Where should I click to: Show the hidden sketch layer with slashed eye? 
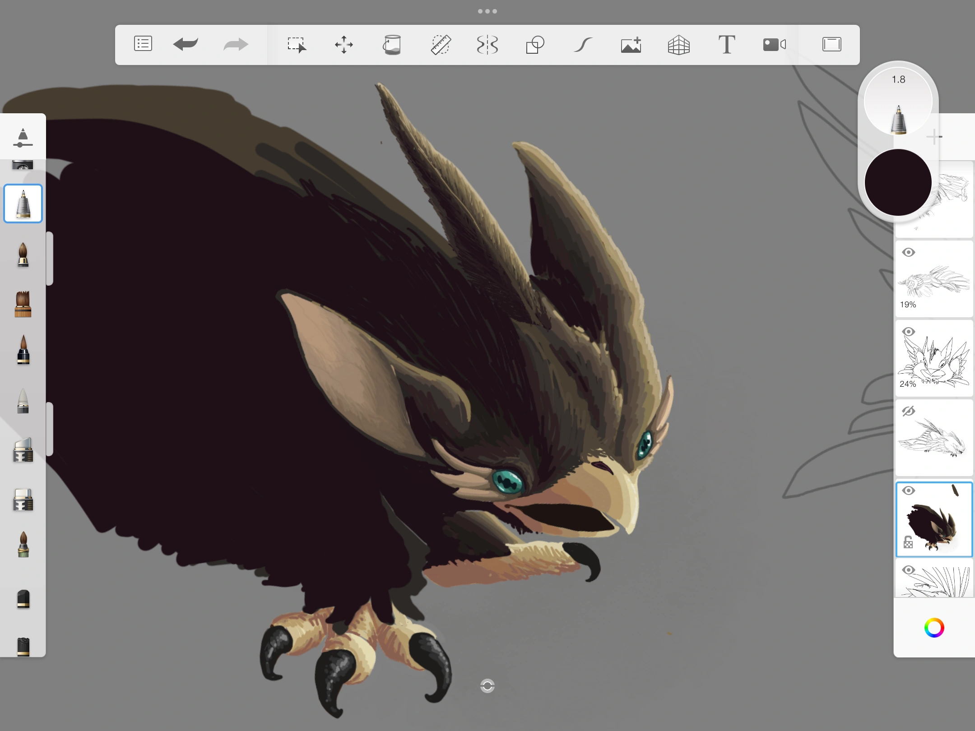(x=909, y=411)
